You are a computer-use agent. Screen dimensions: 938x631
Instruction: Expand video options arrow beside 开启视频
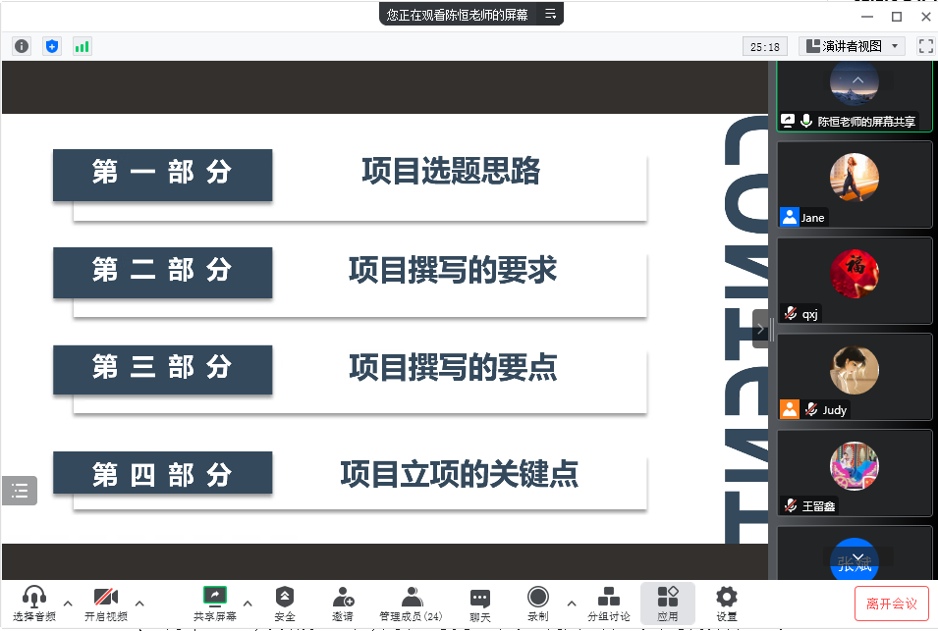[139, 603]
